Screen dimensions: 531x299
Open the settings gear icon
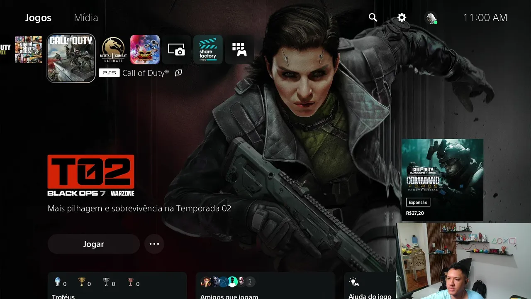(x=402, y=17)
